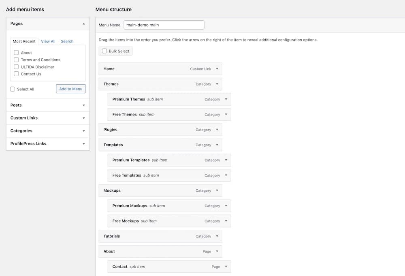The width and height of the screenshot is (405, 276).
Task: Click the Custom Links panel heading
Action: [24, 118]
